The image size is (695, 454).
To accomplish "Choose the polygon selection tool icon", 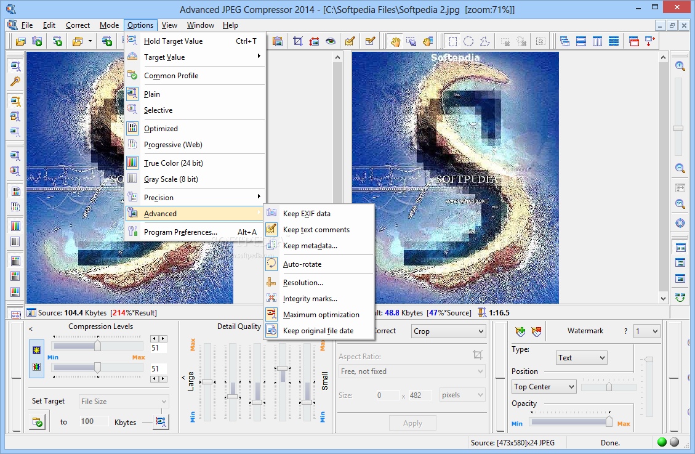I will [485, 42].
